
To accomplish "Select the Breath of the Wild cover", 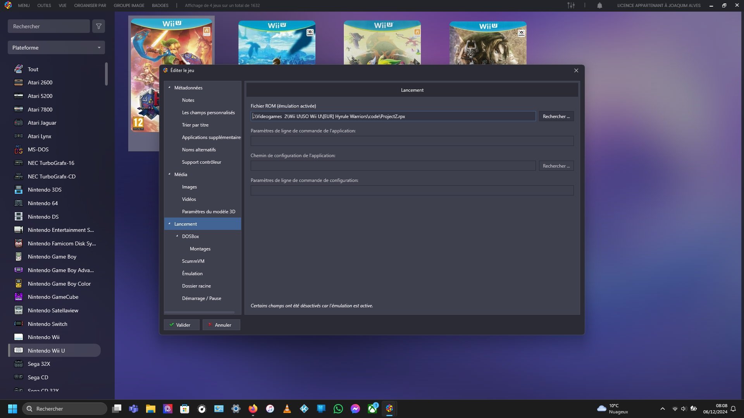I will click(277, 43).
